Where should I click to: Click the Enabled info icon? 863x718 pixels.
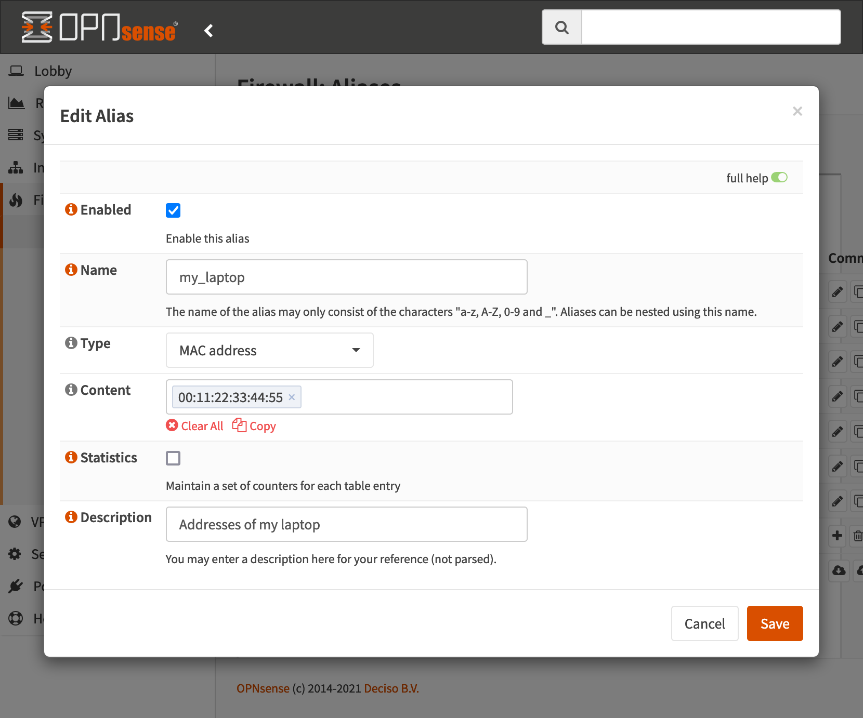click(x=71, y=209)
